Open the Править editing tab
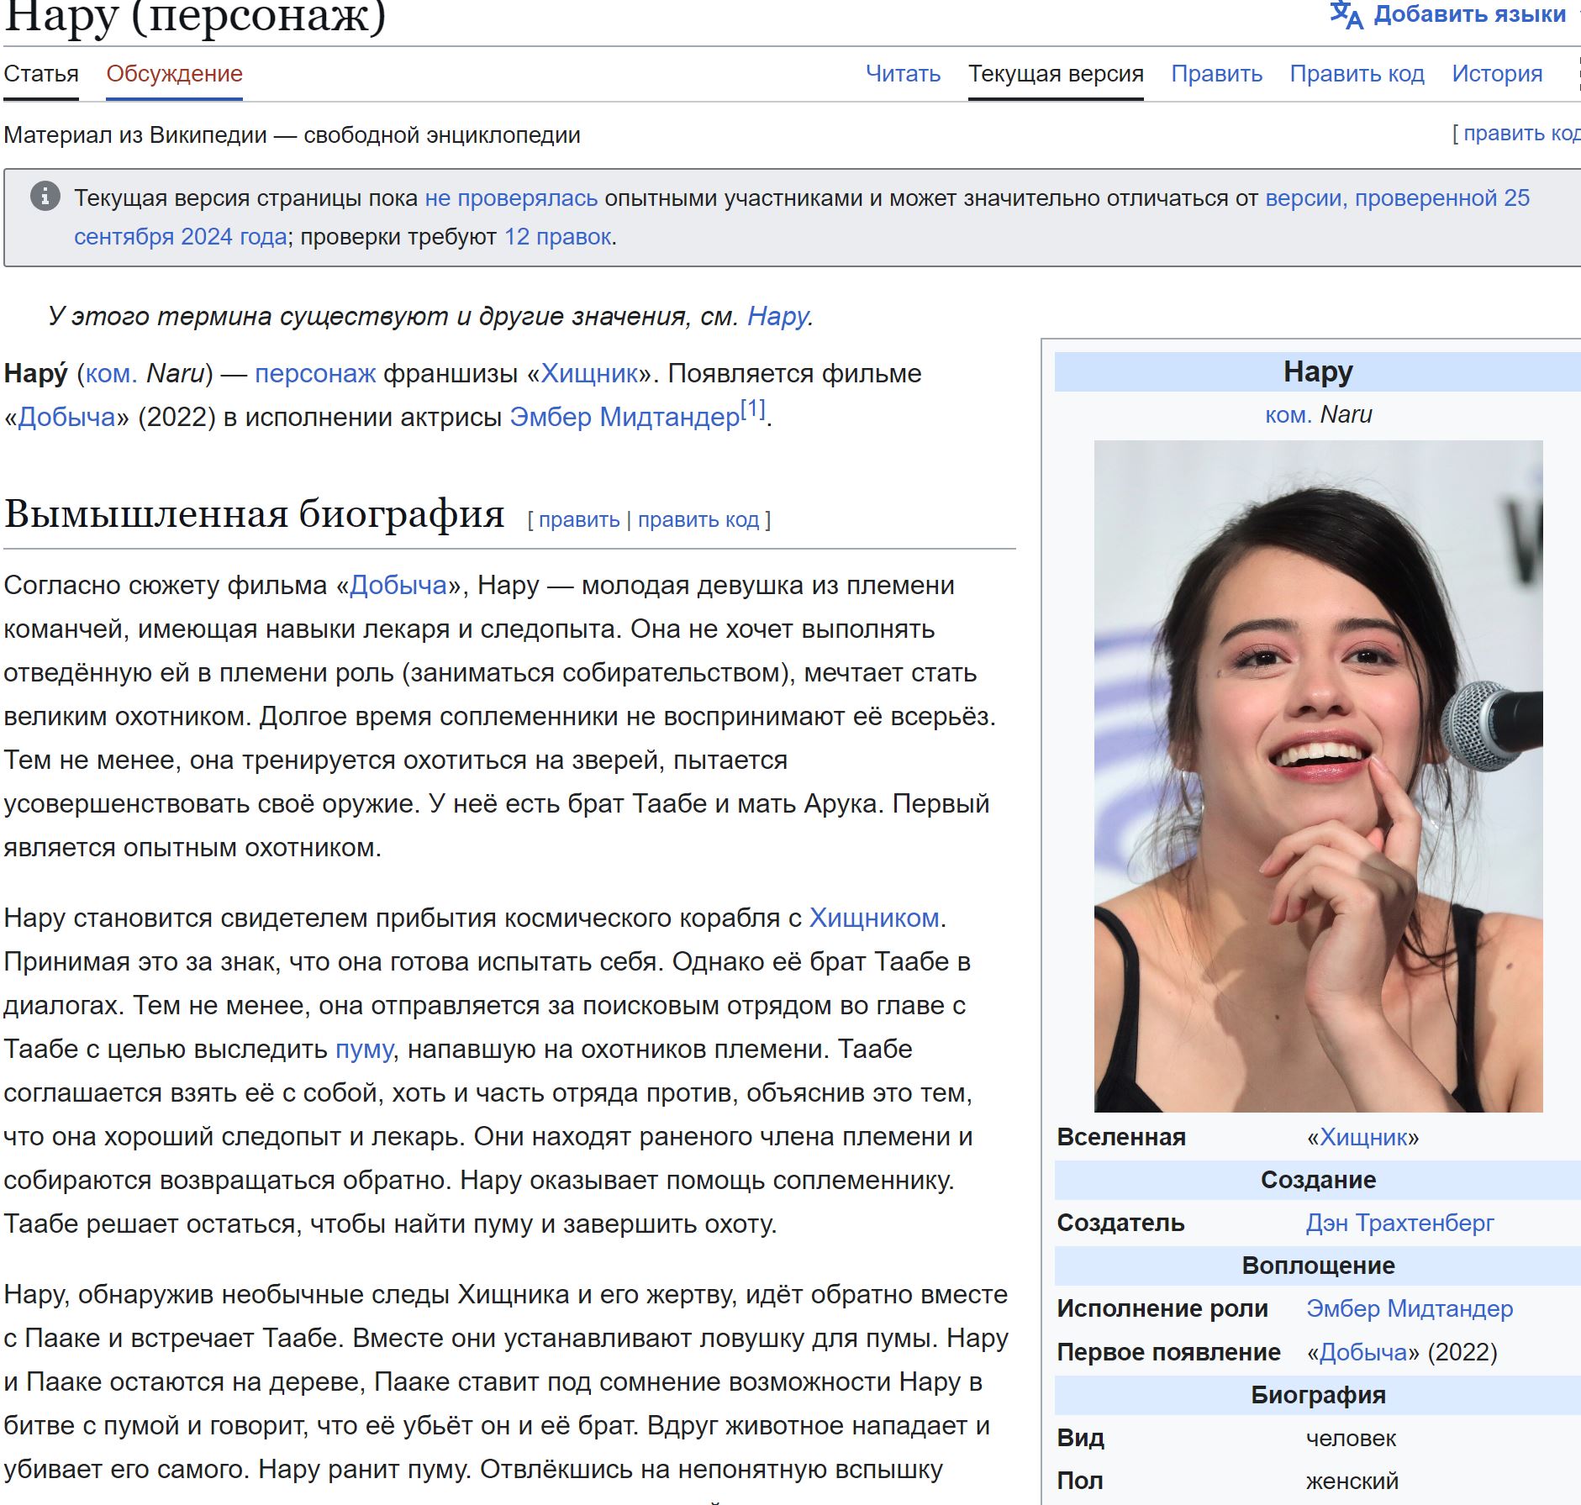The width and height of the screenshot is (1581, 1505). point(1216,74)
